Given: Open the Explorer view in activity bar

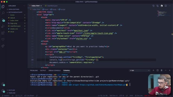Looking at the screenshot, I should tap(3, 6).
